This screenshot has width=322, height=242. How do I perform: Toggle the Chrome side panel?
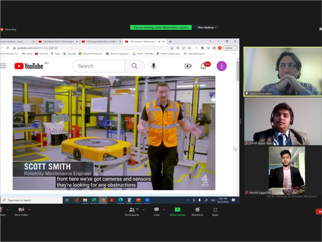[214, 48]
